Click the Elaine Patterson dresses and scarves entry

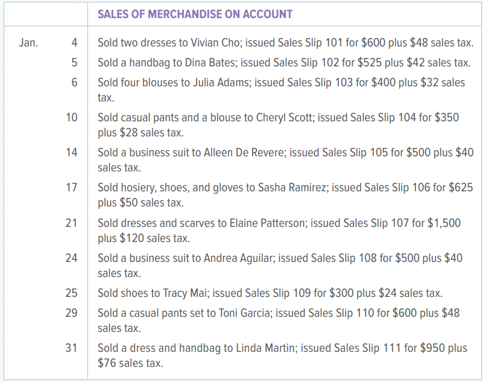(279, 231)
